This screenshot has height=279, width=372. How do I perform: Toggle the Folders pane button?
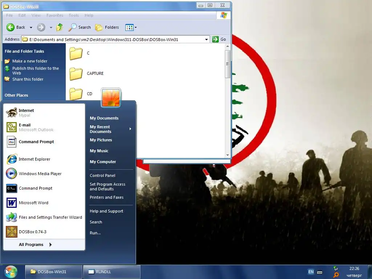(x=107, y=27)
